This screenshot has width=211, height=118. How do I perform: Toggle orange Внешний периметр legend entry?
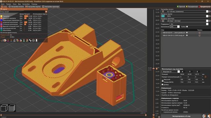8,18
